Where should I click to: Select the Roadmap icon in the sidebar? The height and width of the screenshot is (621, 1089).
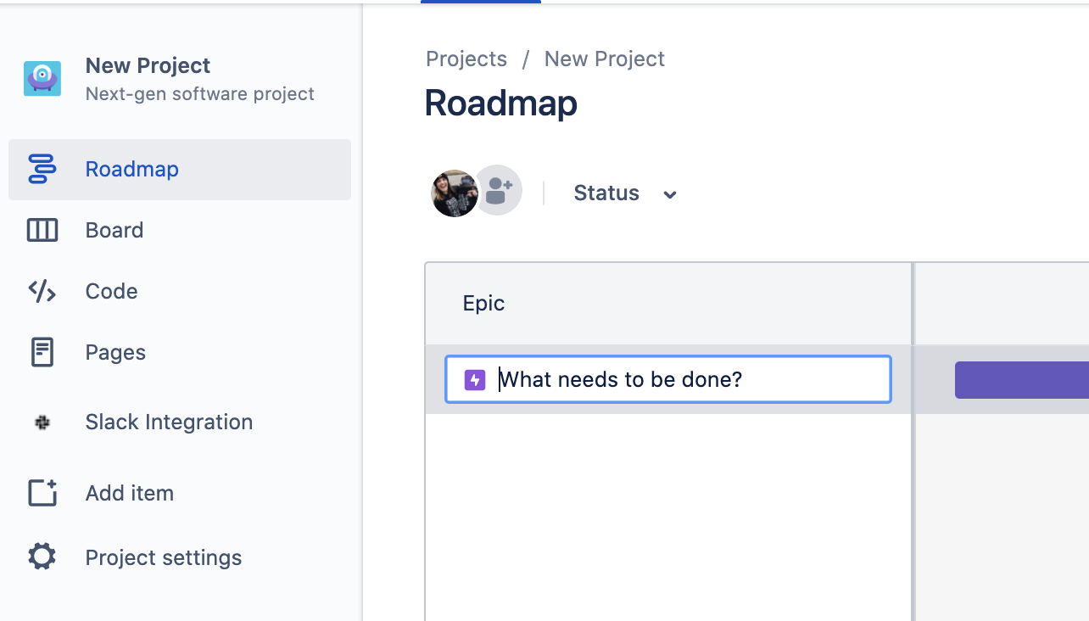click(x=42, y=169)
